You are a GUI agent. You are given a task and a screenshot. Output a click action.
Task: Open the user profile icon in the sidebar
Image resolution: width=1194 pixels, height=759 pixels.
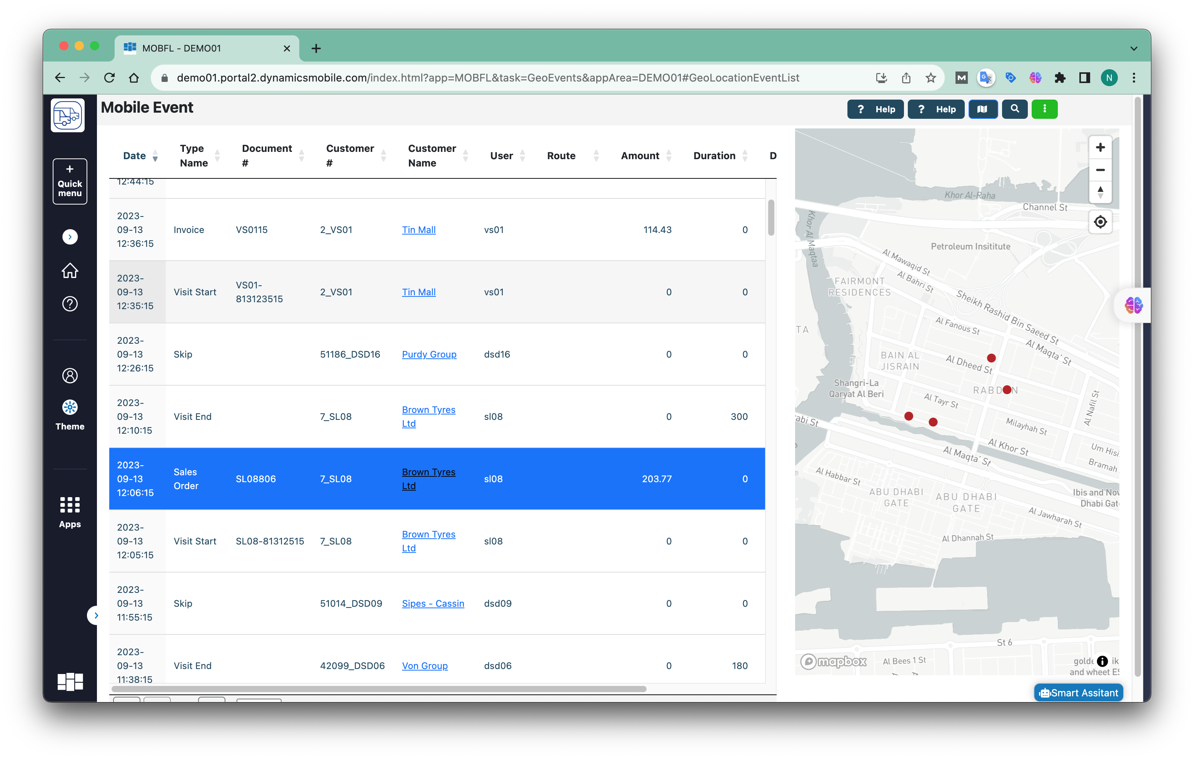70,376
